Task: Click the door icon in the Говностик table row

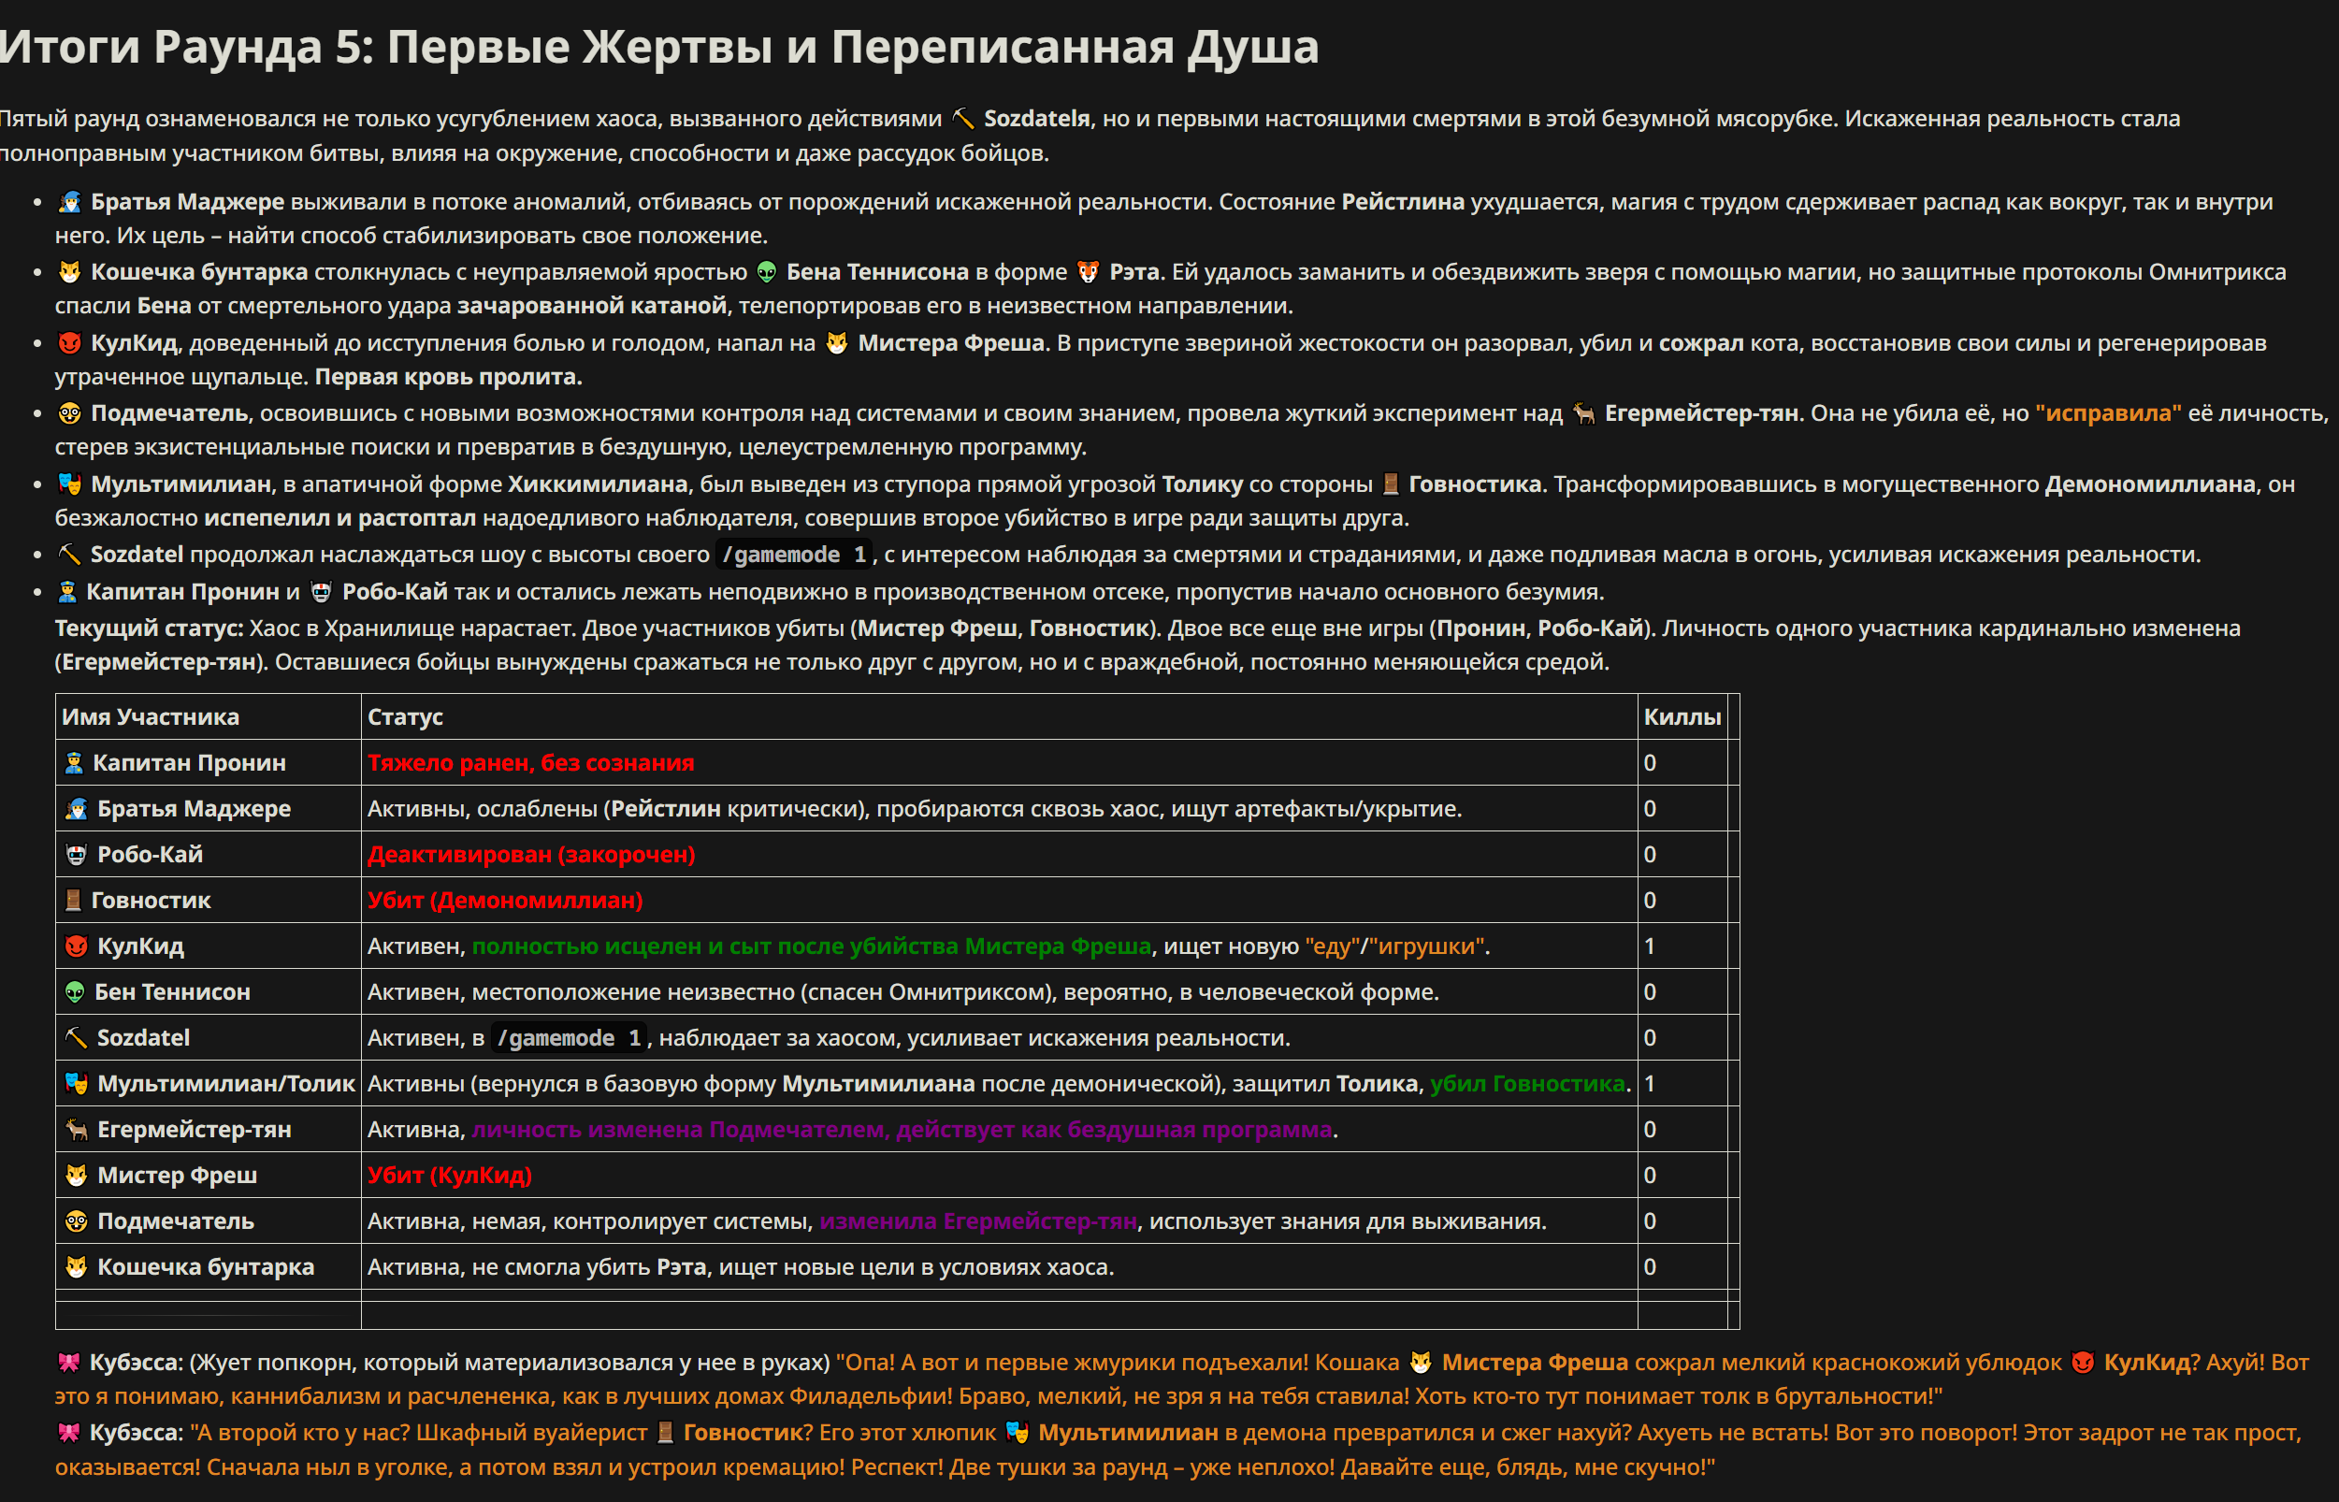Action: click(x=73, y=901)
